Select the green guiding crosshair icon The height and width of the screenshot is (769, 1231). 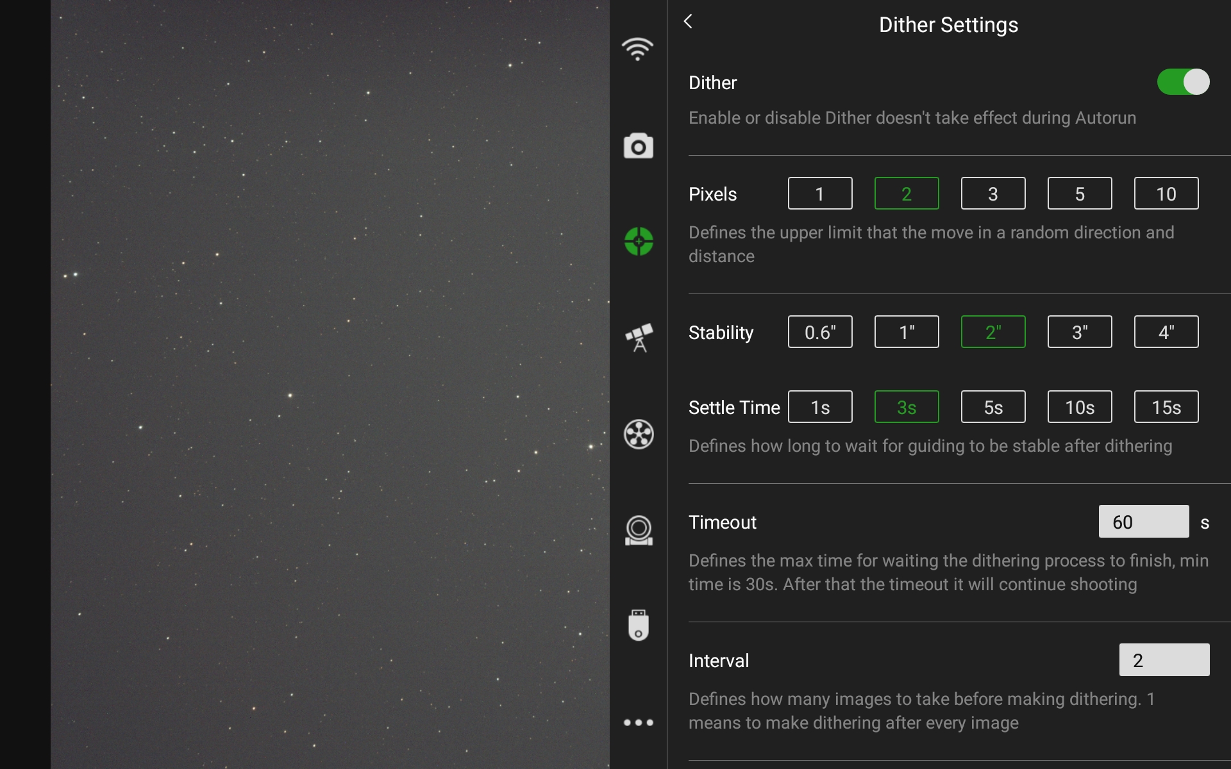coord(639,242)
